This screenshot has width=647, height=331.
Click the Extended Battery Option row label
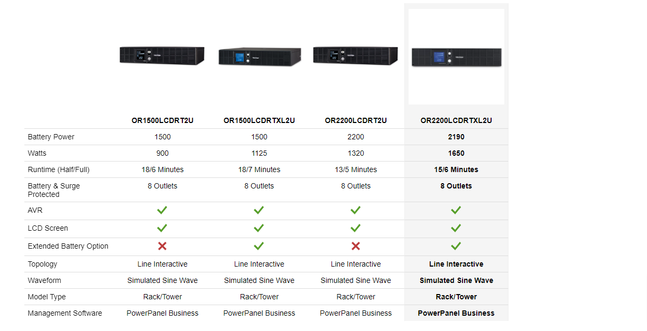[x=68, y=246]
